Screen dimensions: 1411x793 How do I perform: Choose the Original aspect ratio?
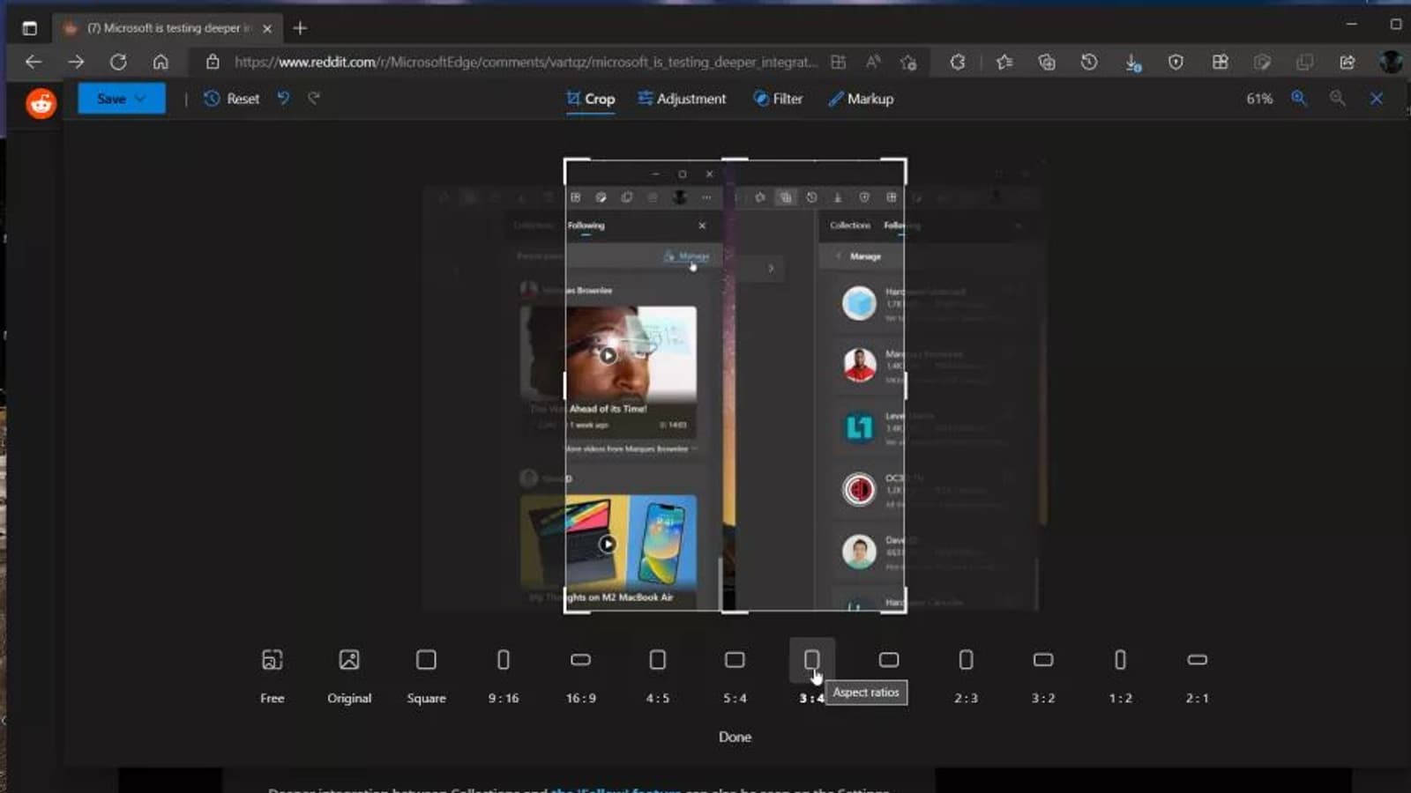pyautogui.click(x=349, y=660)
